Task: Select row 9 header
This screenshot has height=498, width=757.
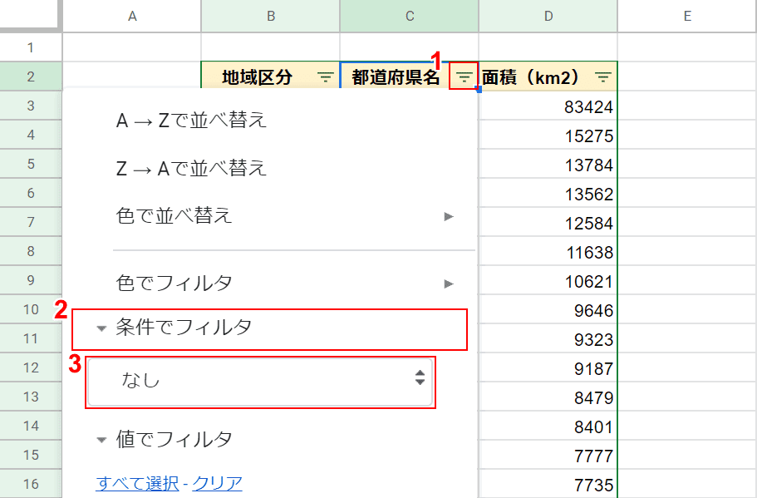Action: coord(31,280)
